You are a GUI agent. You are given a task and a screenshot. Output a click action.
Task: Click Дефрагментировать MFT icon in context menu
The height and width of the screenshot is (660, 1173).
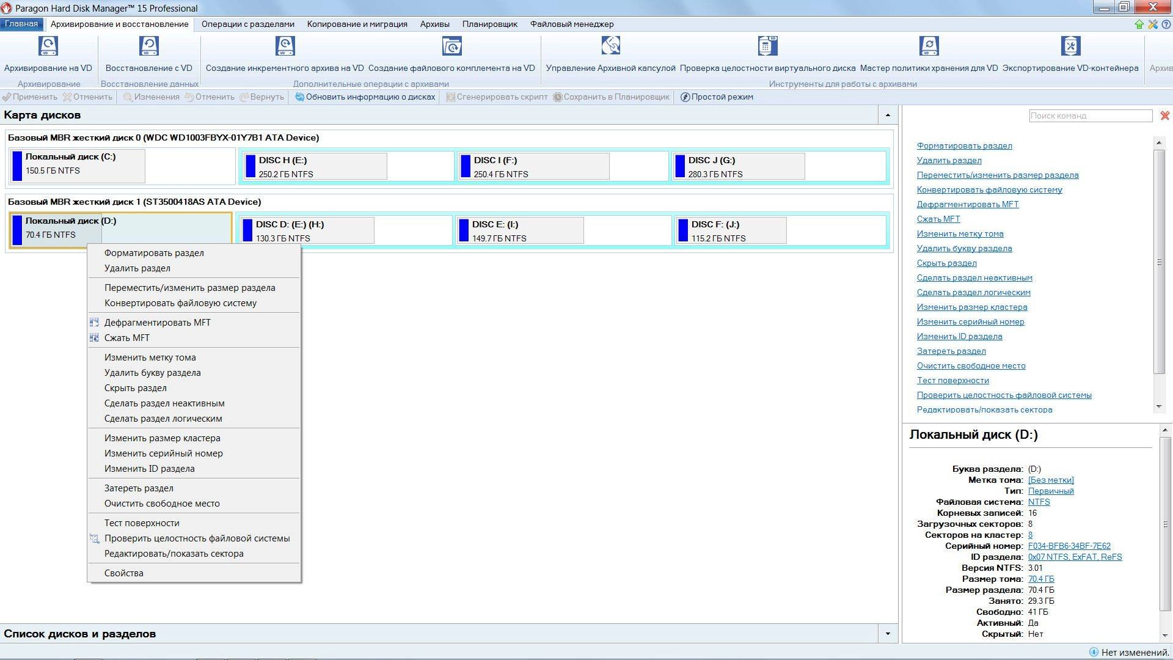point(94,323)
